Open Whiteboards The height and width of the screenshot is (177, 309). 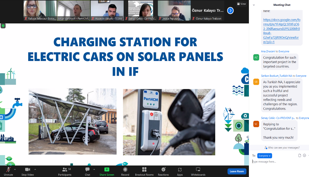[x=198, y=171]
